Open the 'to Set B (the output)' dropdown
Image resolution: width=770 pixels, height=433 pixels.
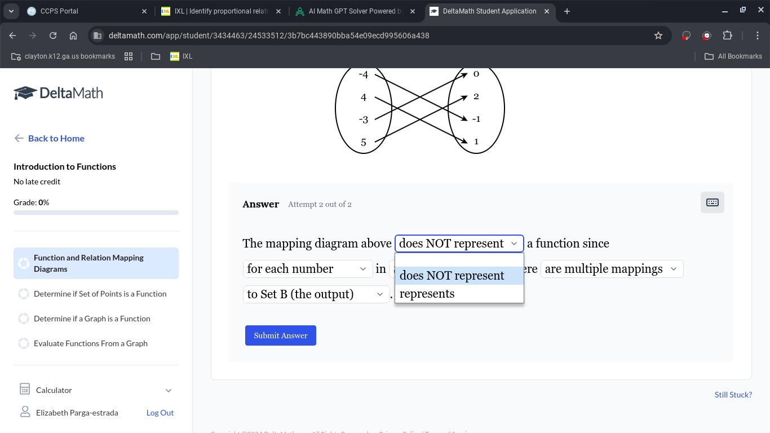[316, 294]
